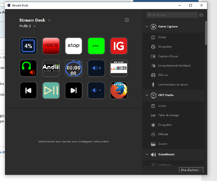Toggle the green headphones audio key
The image size is (217, 181).
[28, 68]
